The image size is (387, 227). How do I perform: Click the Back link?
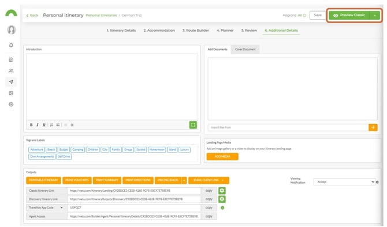[32, 15]
